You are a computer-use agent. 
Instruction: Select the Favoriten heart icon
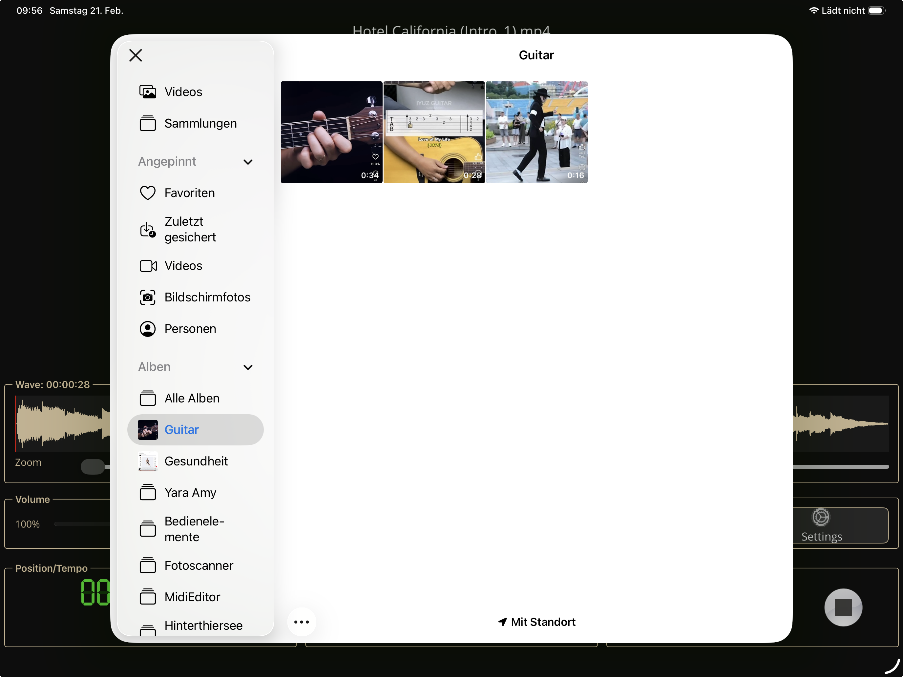click(147, 193)
